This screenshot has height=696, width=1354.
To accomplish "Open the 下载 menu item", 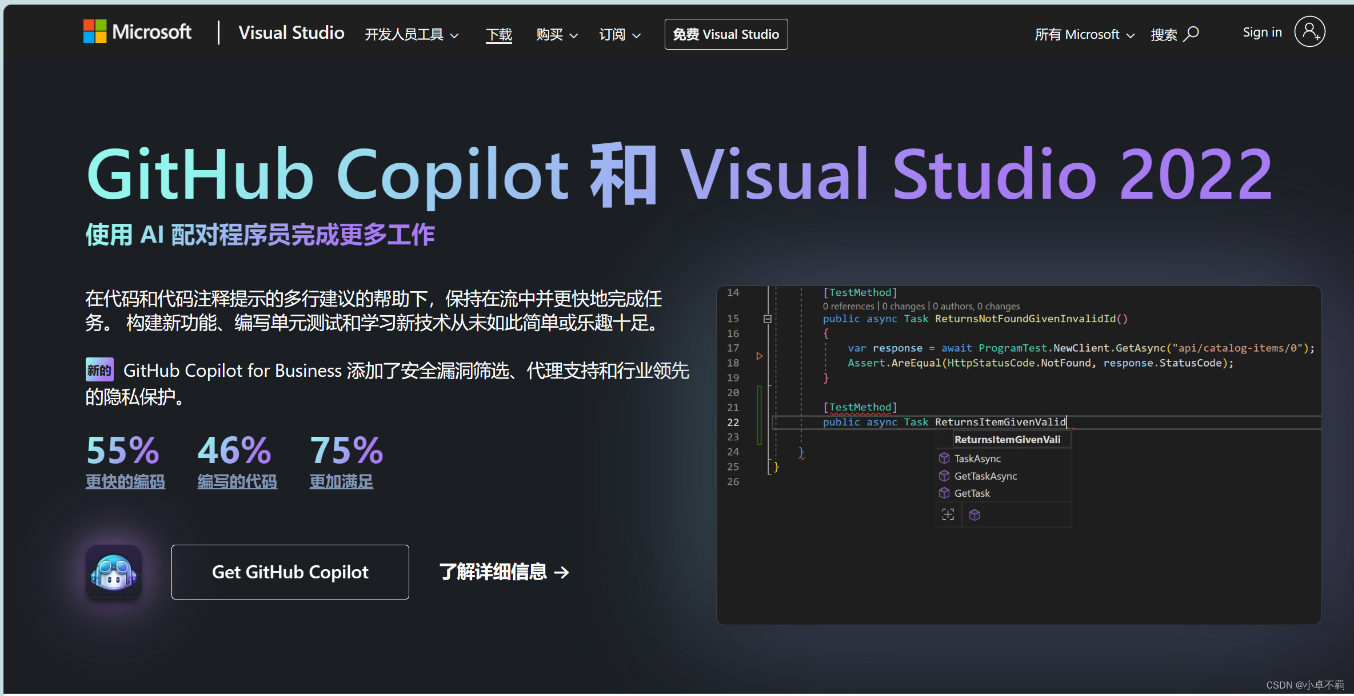I will (498, 34).
